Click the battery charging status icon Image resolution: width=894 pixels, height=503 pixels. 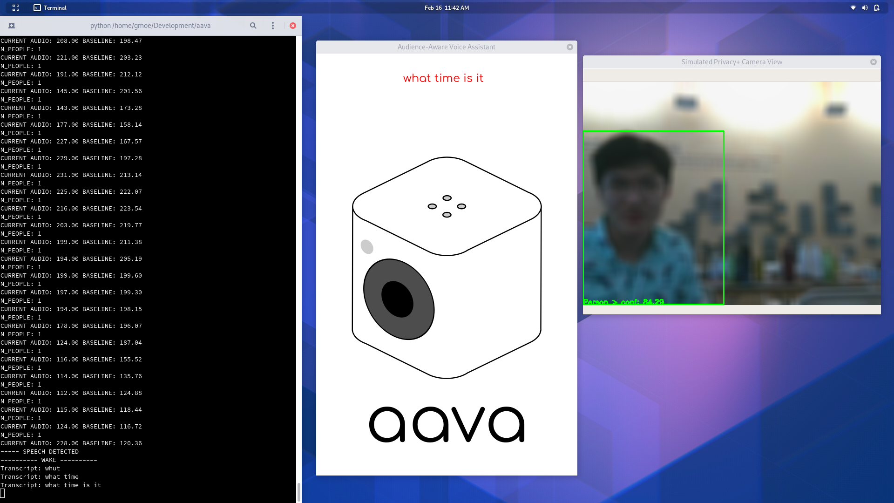pyautogui.click(x=876, y=7)
